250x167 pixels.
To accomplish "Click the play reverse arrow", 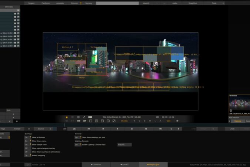I will [x=117, y=129].
